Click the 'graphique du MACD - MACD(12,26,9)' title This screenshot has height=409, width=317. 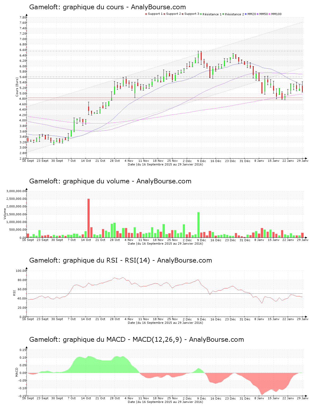(x=122, y=340)
